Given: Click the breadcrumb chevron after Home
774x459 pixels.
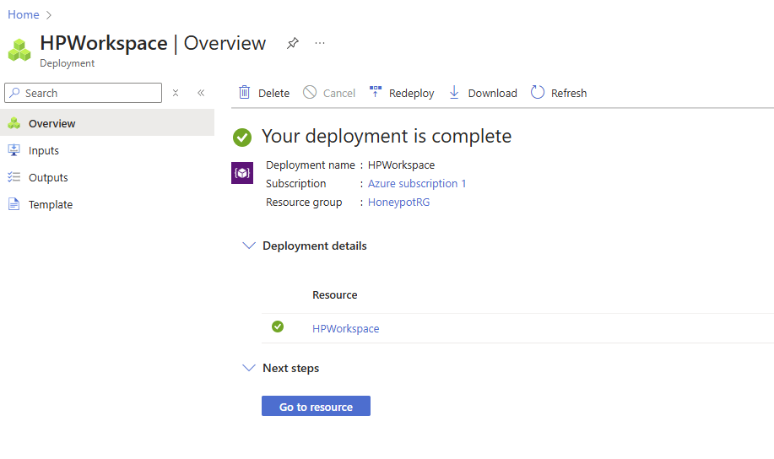Looking at the screenshot, I should tap(48, 15).
